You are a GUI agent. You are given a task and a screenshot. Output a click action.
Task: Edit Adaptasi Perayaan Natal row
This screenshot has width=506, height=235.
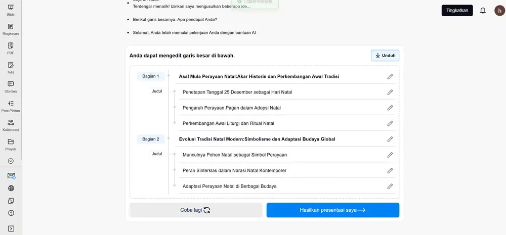point(390,186)
